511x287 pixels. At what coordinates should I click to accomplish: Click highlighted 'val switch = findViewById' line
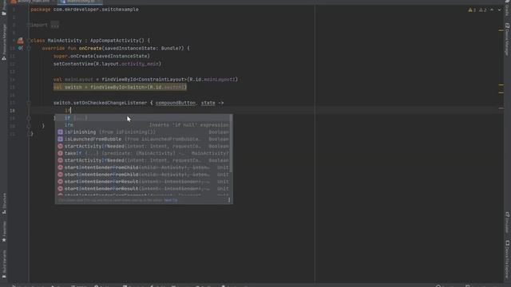[120, 87]
